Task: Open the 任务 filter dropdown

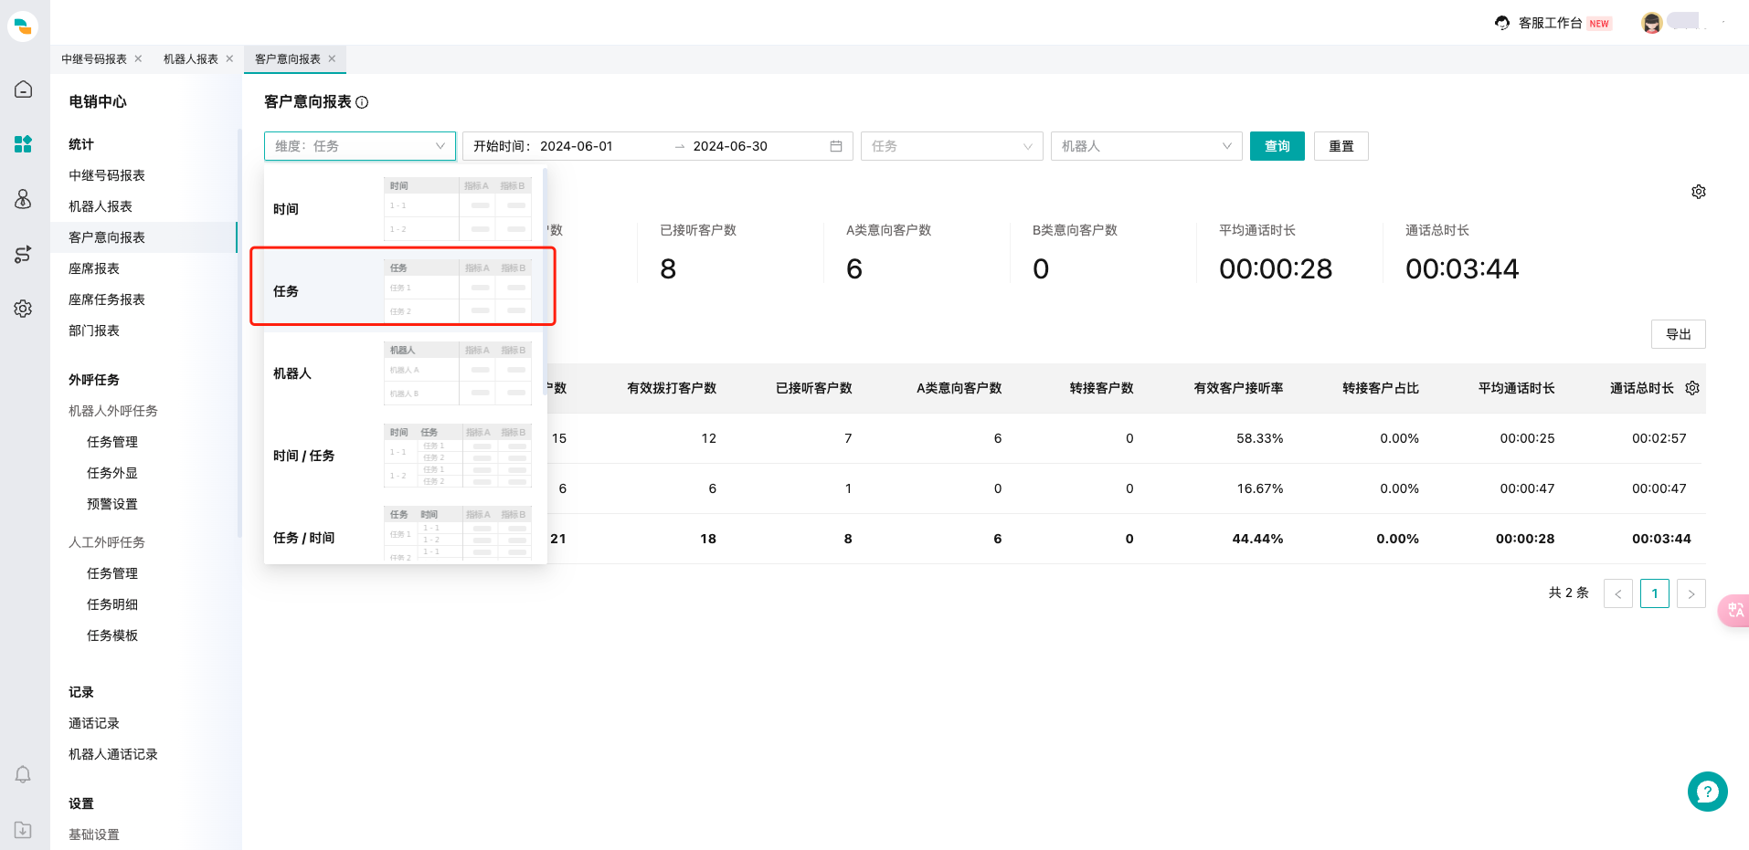Action: tap(951, 146)
